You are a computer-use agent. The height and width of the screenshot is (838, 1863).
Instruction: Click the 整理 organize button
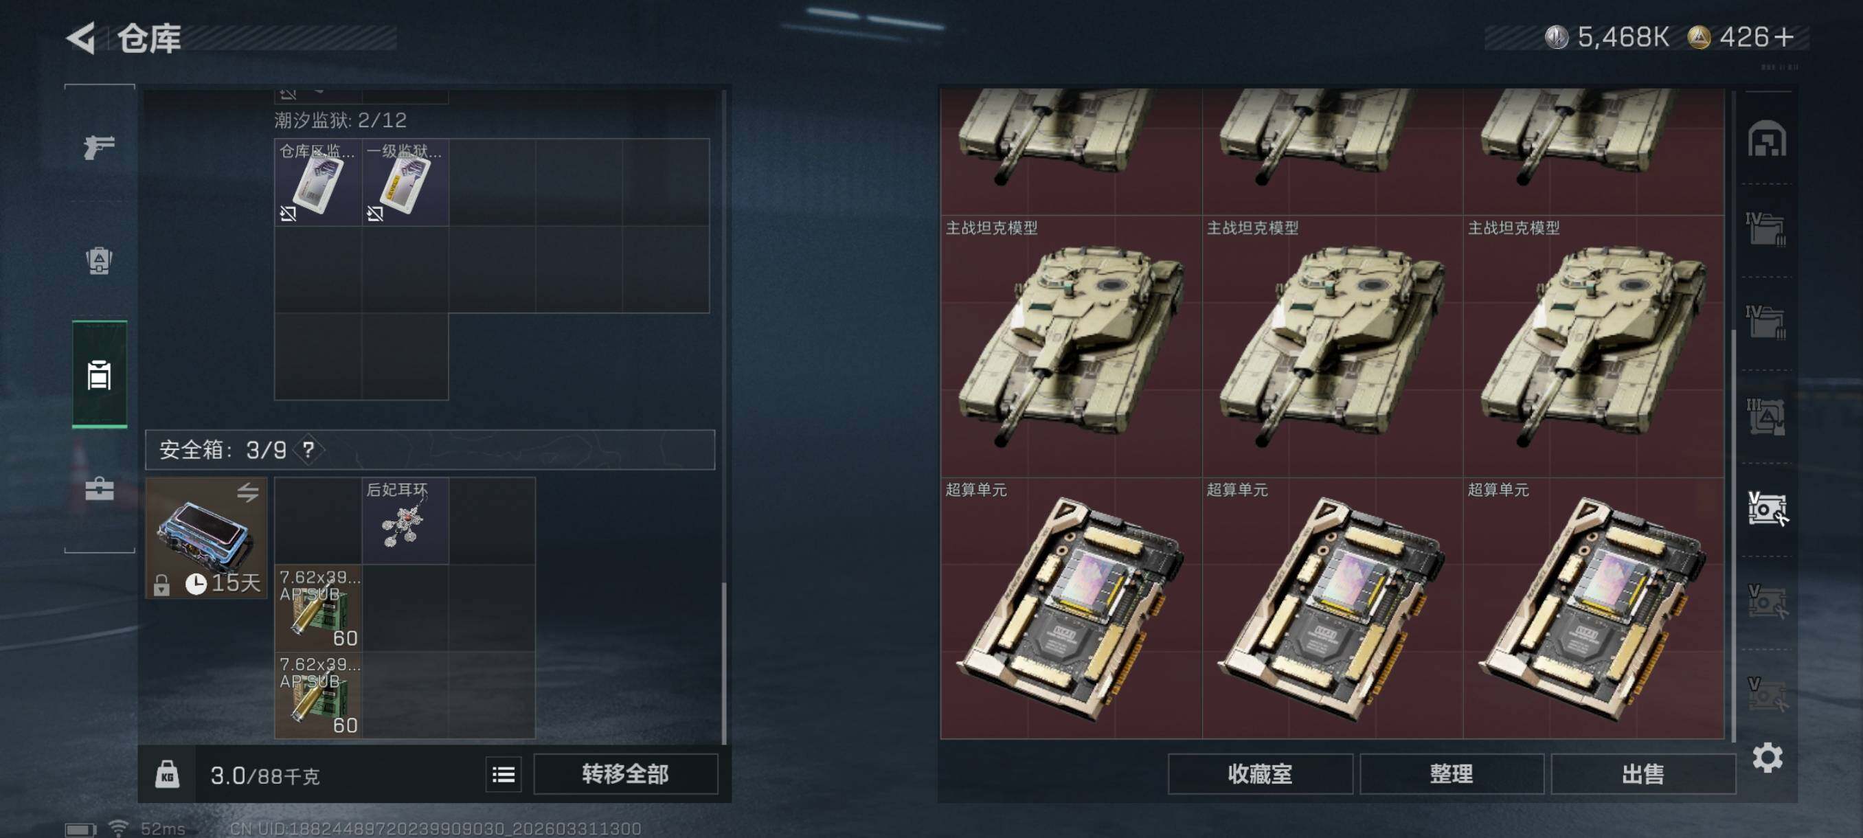pyautogui.click(x=1451, y=774)
